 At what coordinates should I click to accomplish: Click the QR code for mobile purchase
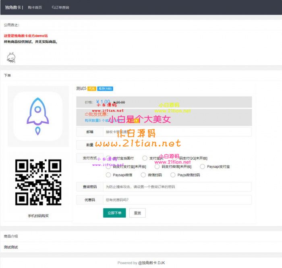(38, 182)
